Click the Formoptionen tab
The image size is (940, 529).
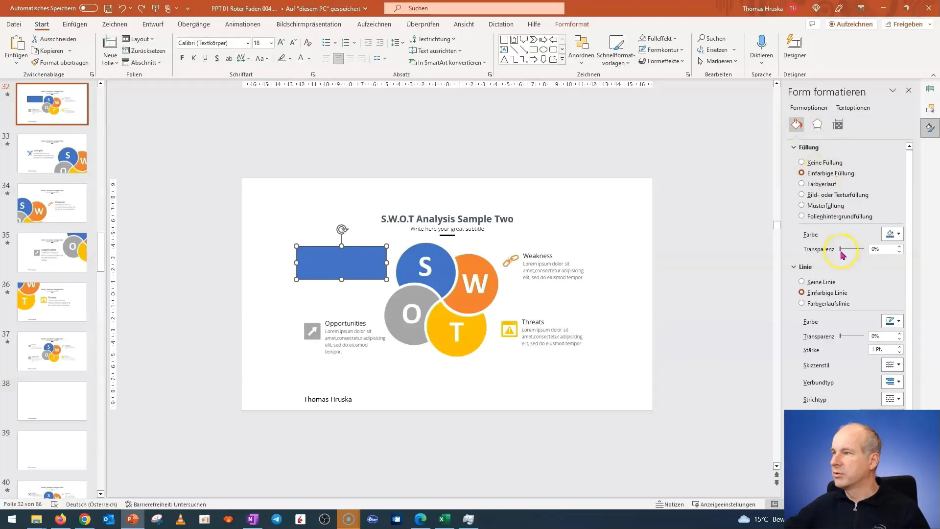pos(809,107)
